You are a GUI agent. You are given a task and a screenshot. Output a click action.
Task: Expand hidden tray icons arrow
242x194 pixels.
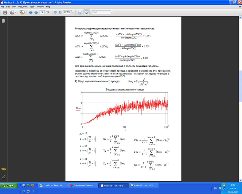[220, 188]
